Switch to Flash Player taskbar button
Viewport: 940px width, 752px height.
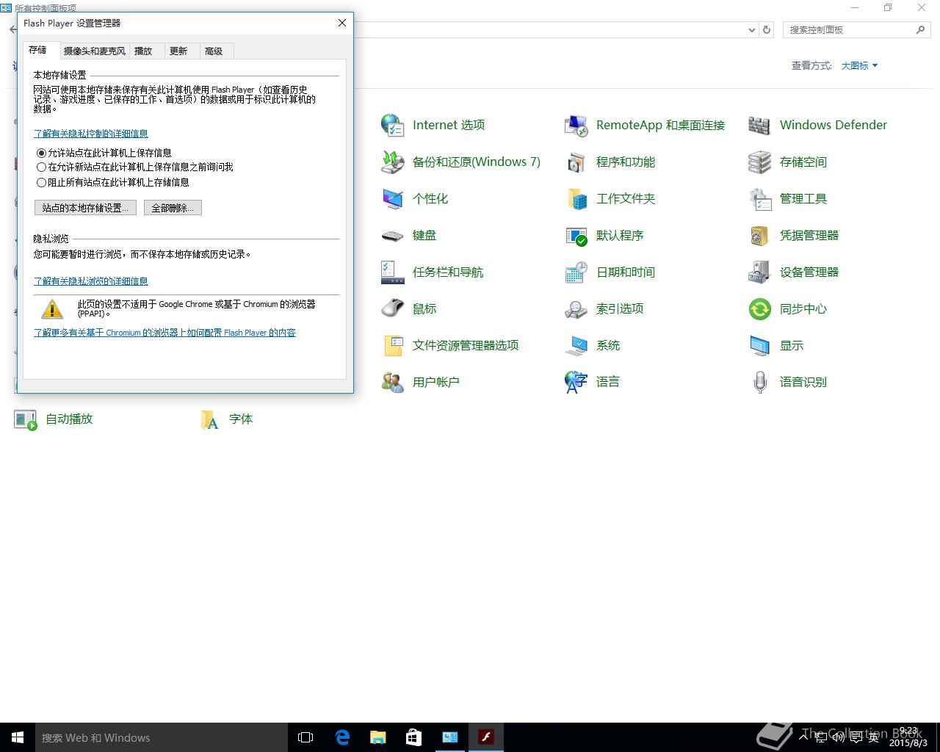coord(486,737)
